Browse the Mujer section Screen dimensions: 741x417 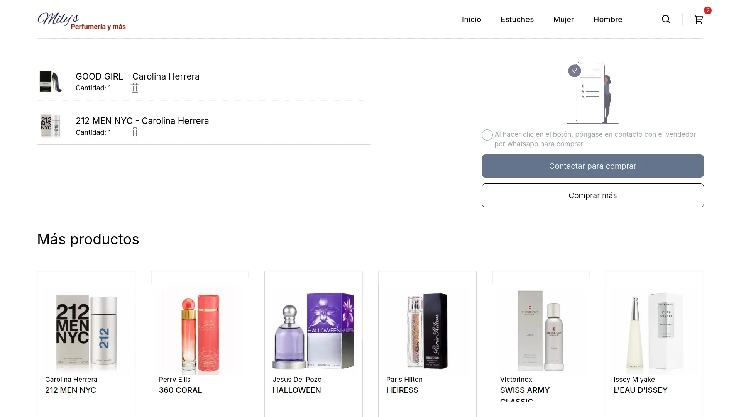pos(563,19)
